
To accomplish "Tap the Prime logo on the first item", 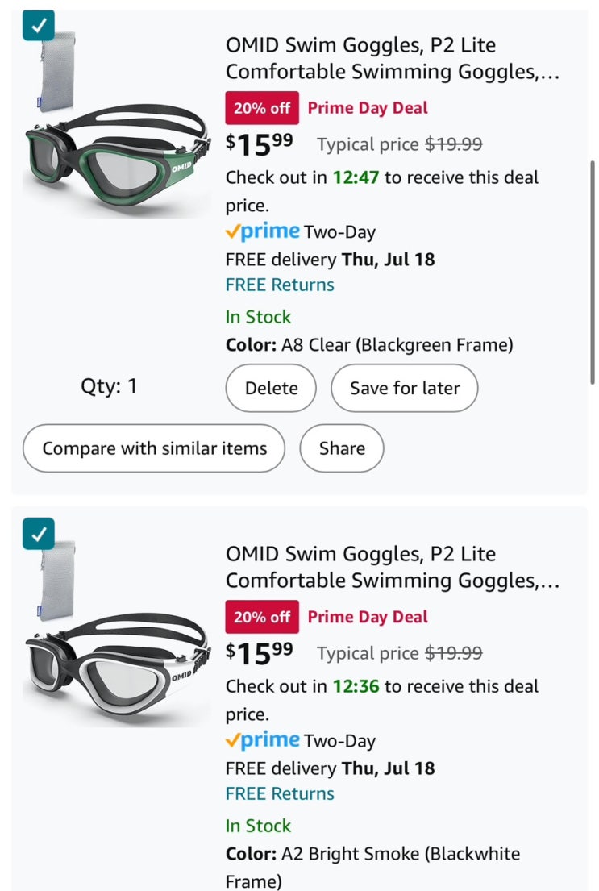I will tap(263, 232).
